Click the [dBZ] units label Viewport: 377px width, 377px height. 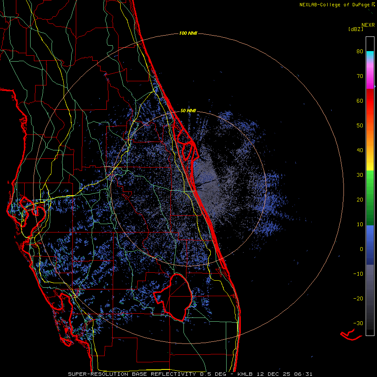pyautogui.click(x=356, y=29)
